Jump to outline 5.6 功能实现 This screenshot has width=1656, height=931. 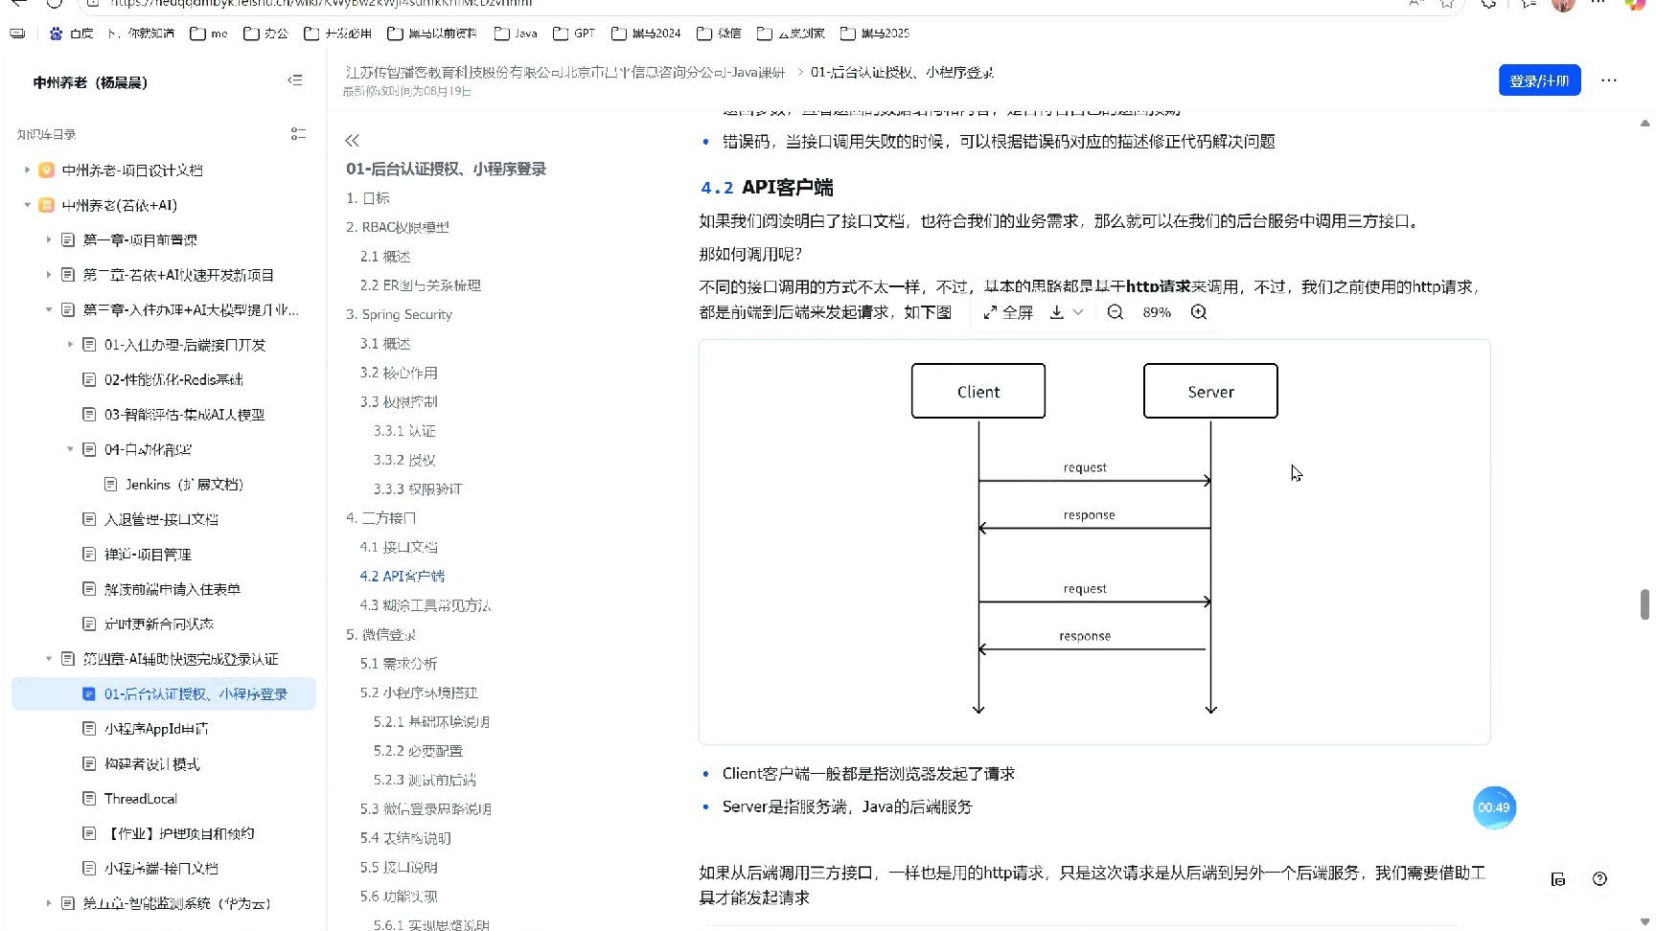(399, 897)
